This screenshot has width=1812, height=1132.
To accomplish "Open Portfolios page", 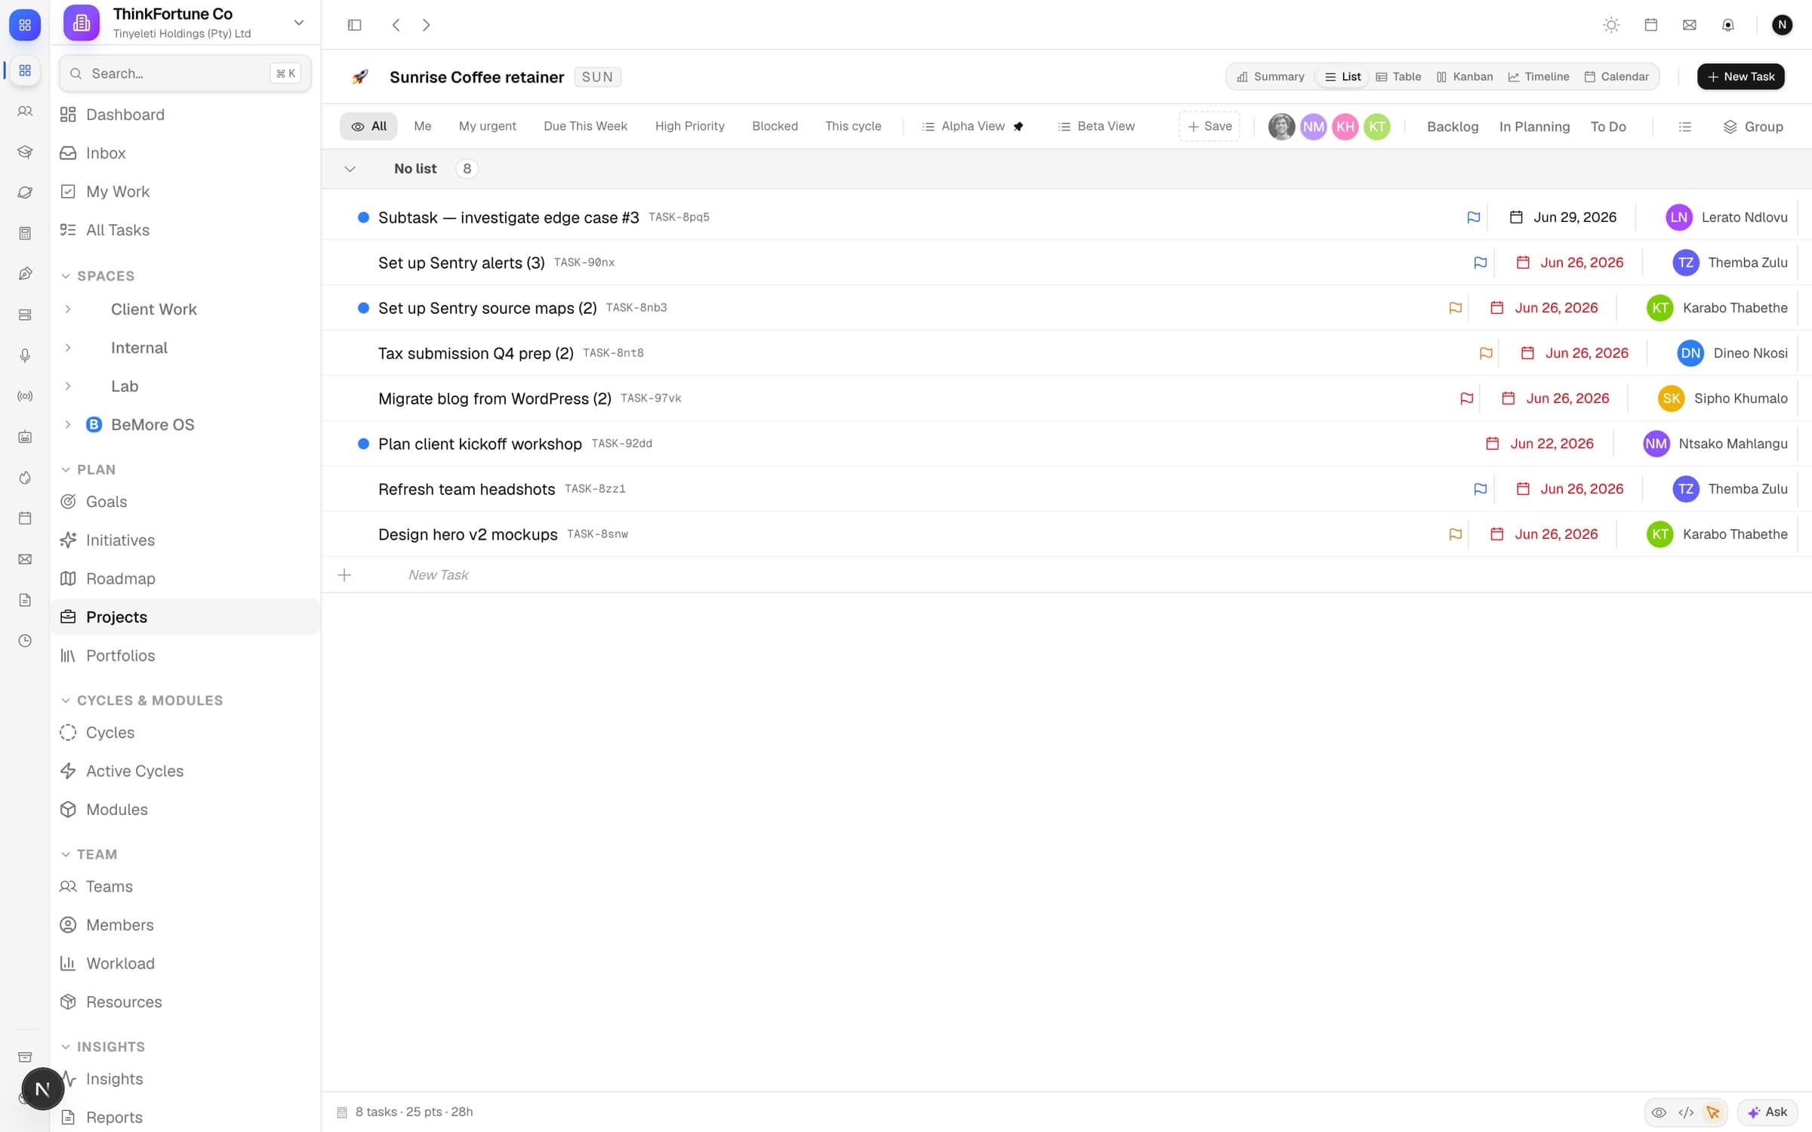I will pyautogui.click(x=185, y=656).
